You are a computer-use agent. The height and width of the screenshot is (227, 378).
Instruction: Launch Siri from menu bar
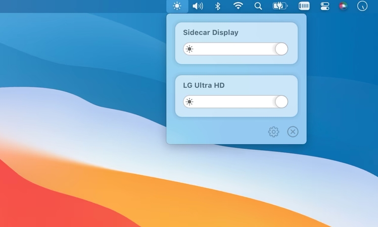point(343,6)
